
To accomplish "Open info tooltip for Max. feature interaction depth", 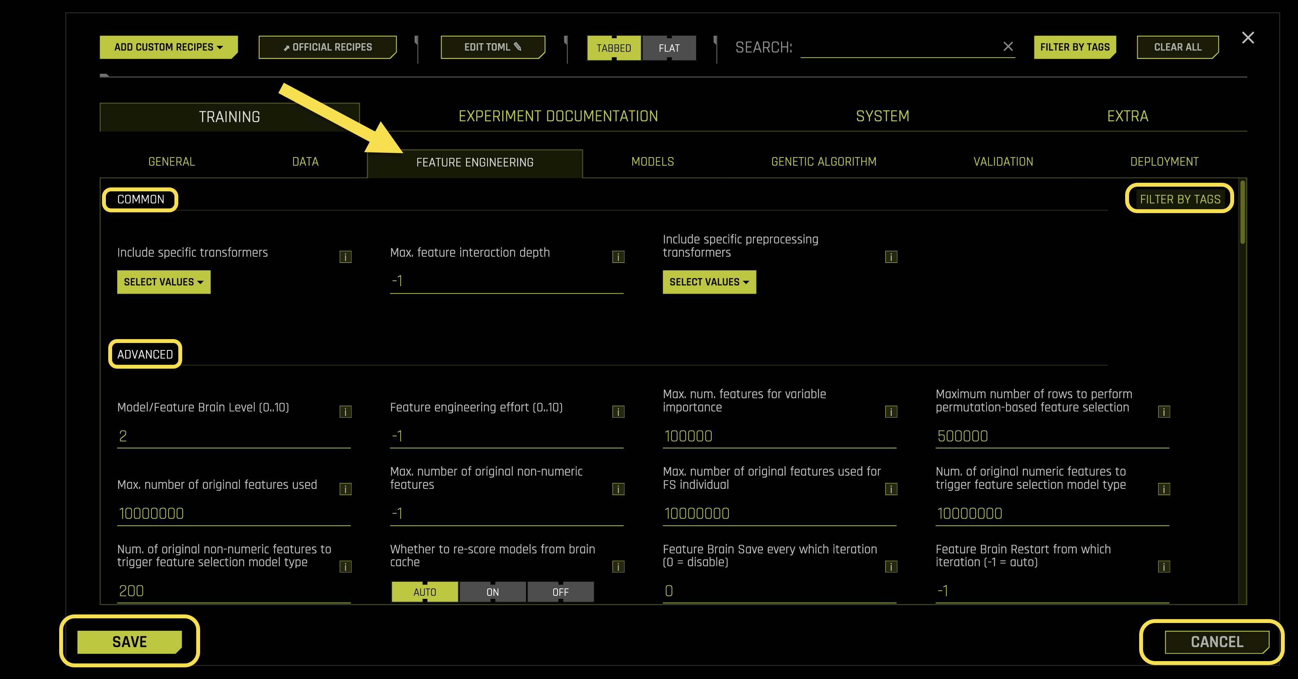I will click(618, 256).
